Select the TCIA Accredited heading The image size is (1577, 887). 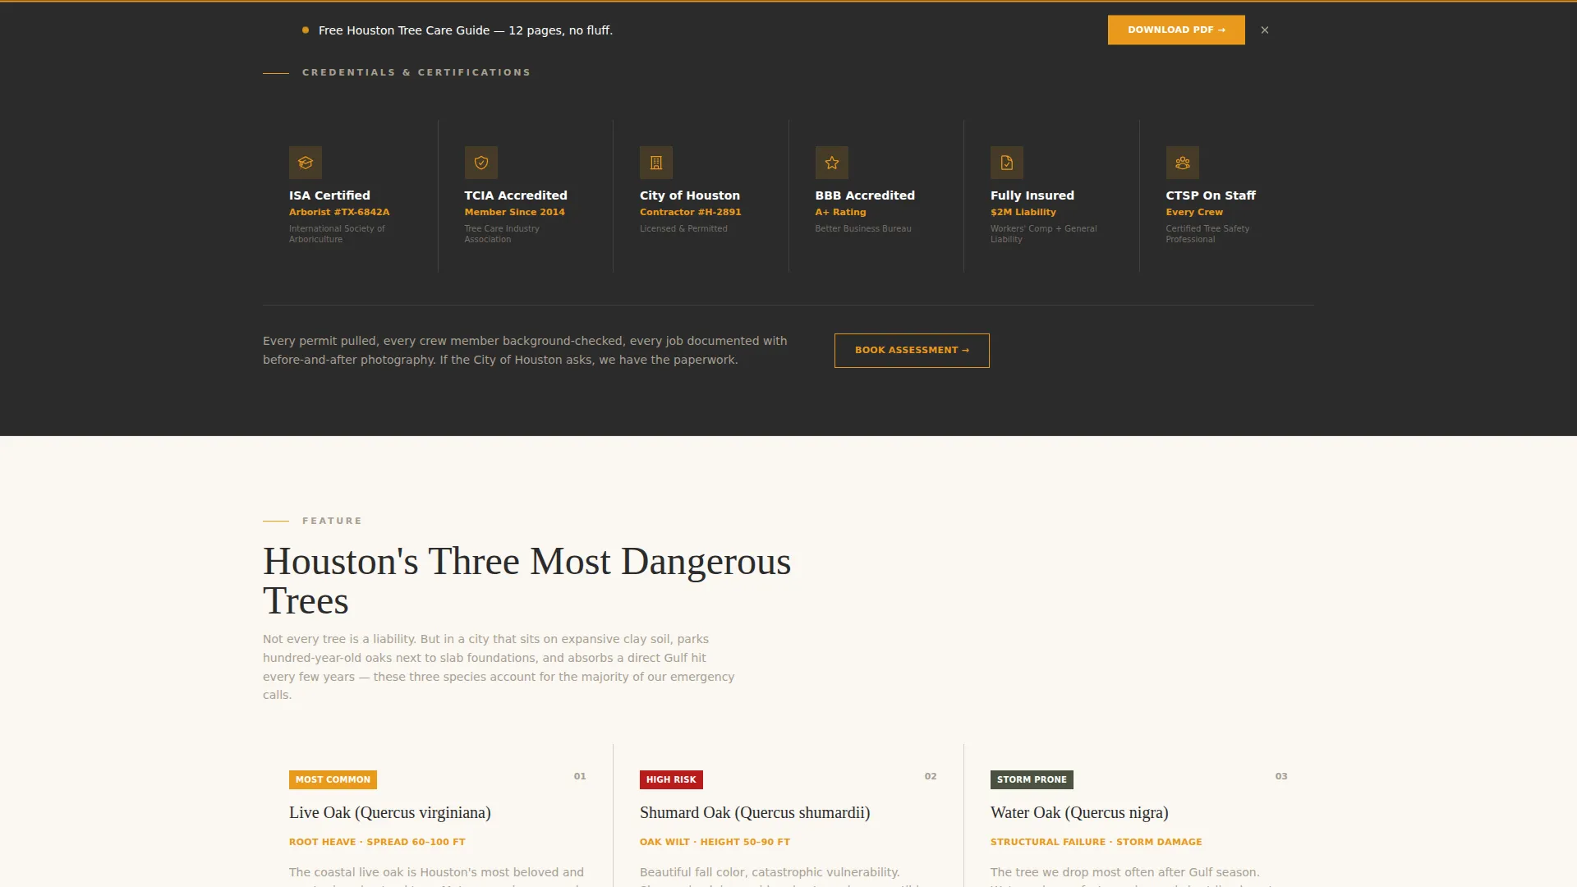click(x=516, y=195)
